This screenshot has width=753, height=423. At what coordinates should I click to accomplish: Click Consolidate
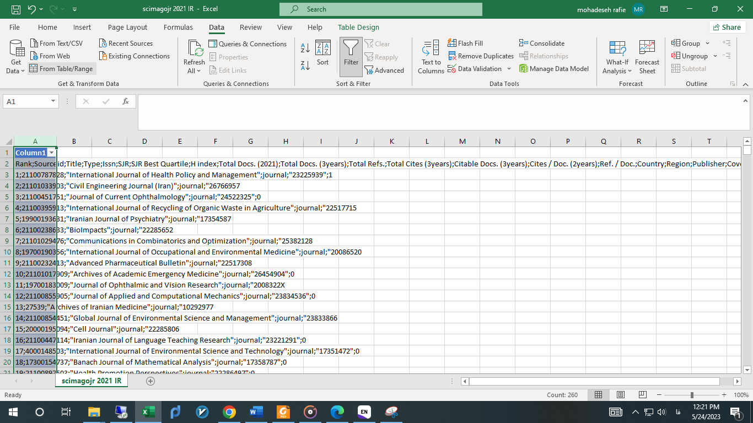tap(542, 44)
